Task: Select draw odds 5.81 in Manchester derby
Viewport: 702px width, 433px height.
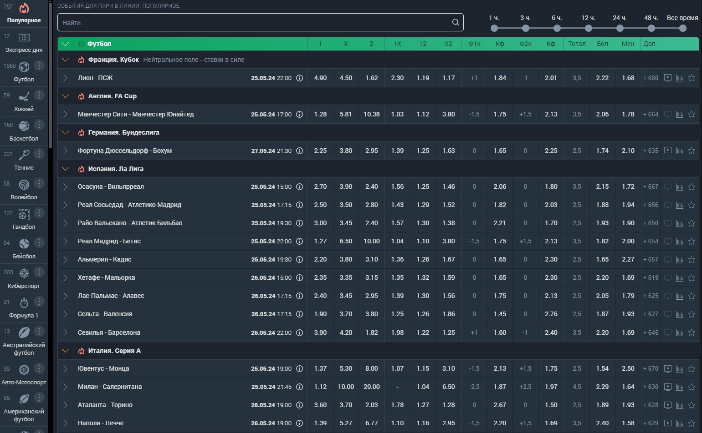Action: pos(346,114)
